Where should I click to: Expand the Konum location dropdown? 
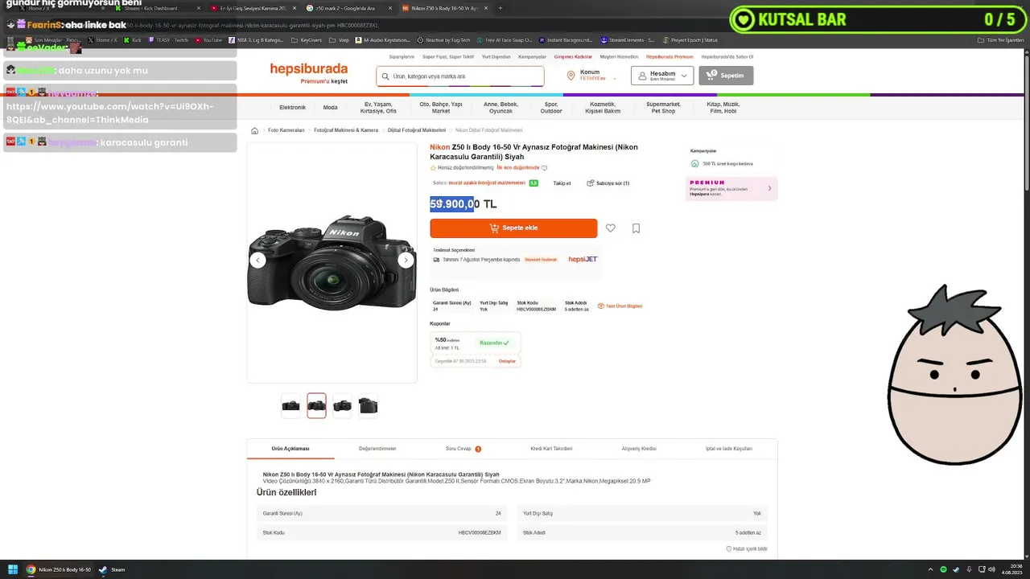615,78
